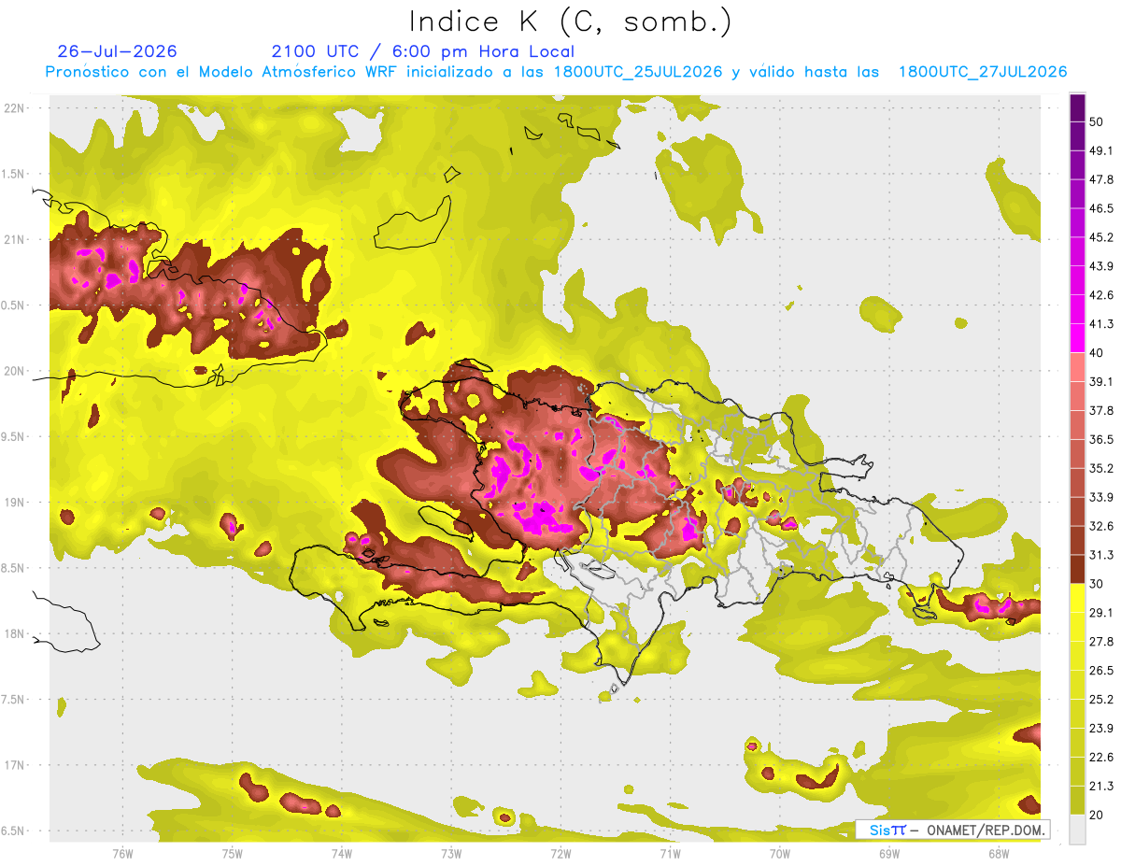The height and width of the screenshot is (866, 1121).
Task: Click the colorbar value "20"
Action: 1098,816
